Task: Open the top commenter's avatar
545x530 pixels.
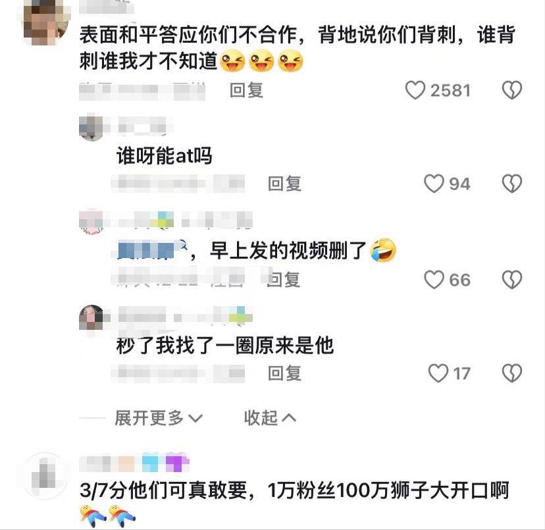Action: (44, 23)
